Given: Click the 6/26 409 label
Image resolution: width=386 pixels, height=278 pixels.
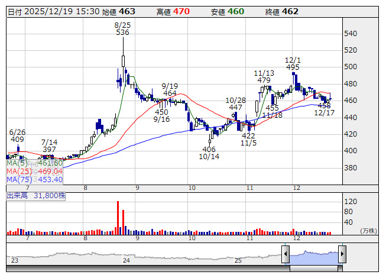Looking at the screenshot, I should (17, 135).
